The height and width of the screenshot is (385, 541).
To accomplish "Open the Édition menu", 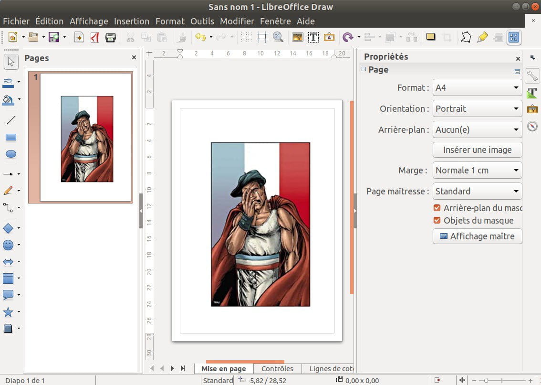I will 49,21.
